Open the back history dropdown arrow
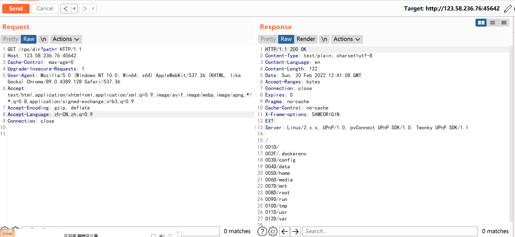 click(74, 9)
